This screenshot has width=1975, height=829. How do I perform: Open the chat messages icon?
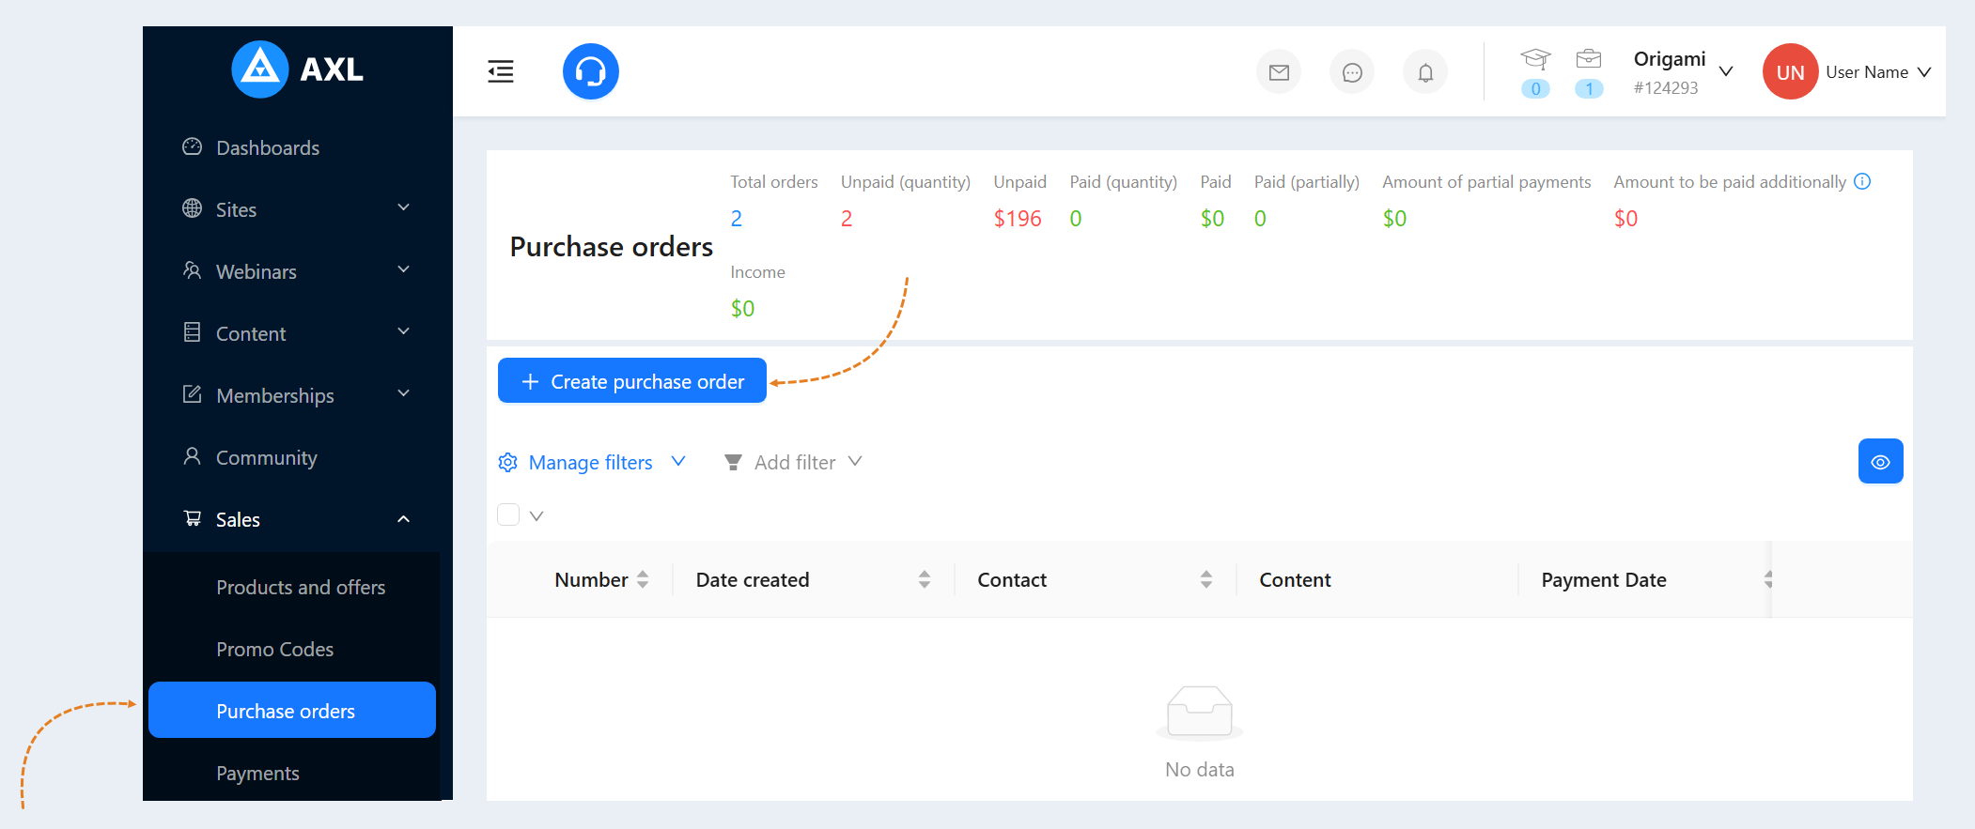point(1352,72)
